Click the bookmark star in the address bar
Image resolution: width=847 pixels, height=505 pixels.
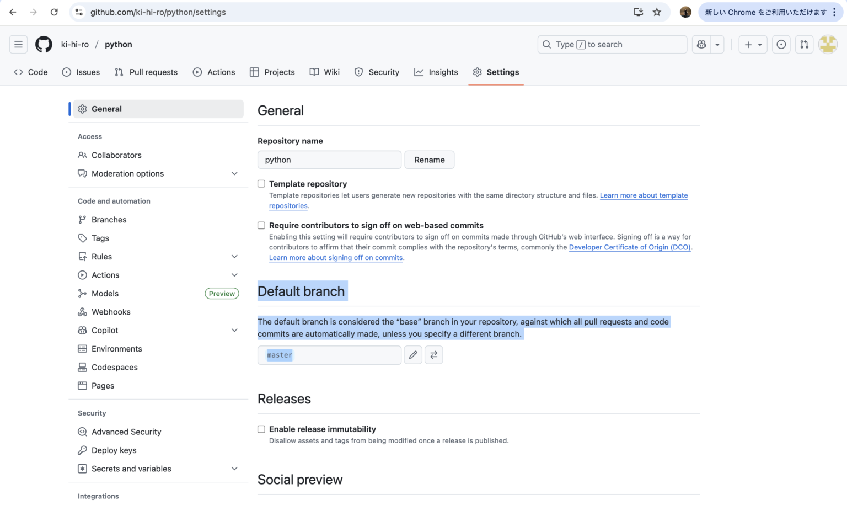[x=657, y=12]
